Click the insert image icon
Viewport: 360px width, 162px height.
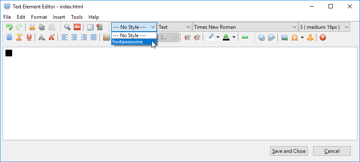pos(285,38)
